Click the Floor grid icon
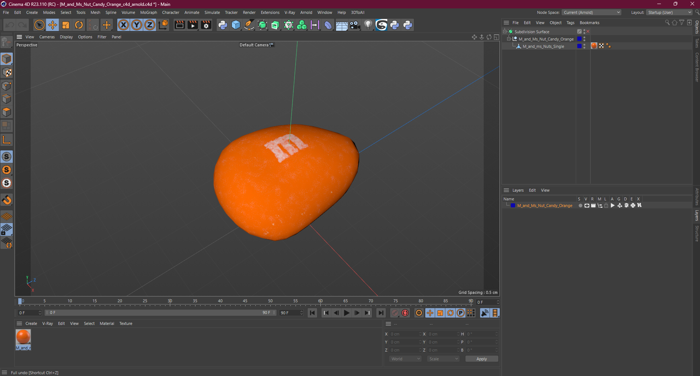Viewport: 700px width, 376px height. [342, 25]
